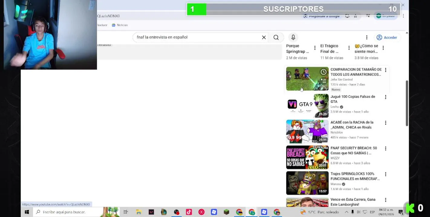
Task: Launch League of Legends from the taskbar
Action: [x=164, y=212]
